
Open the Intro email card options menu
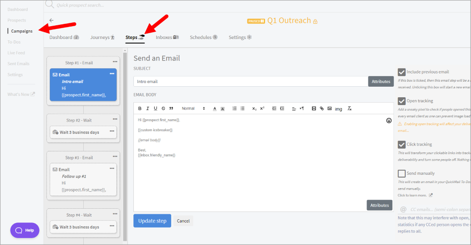point(112,74)
